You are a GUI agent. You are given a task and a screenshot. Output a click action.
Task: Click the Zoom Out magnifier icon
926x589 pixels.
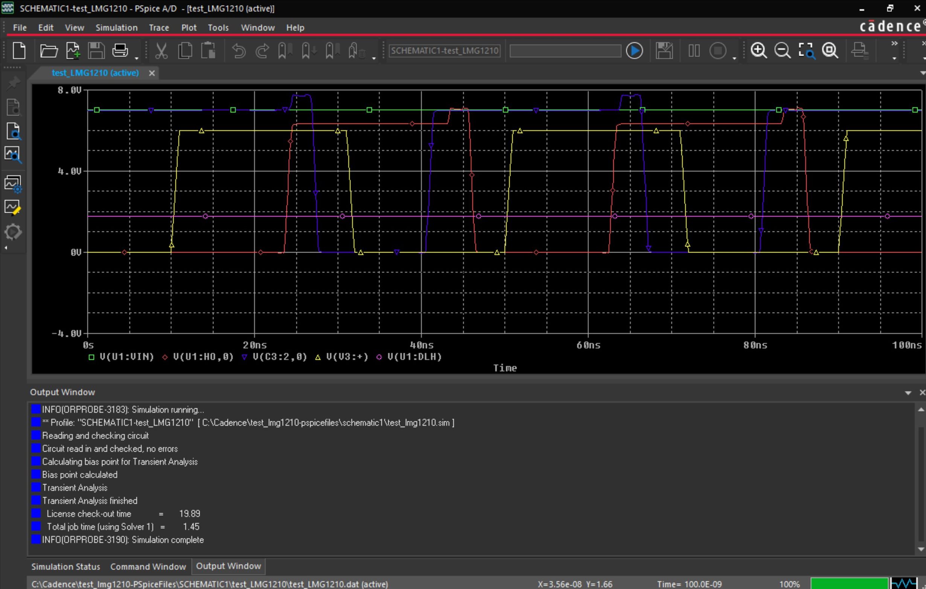click(782, 50)
